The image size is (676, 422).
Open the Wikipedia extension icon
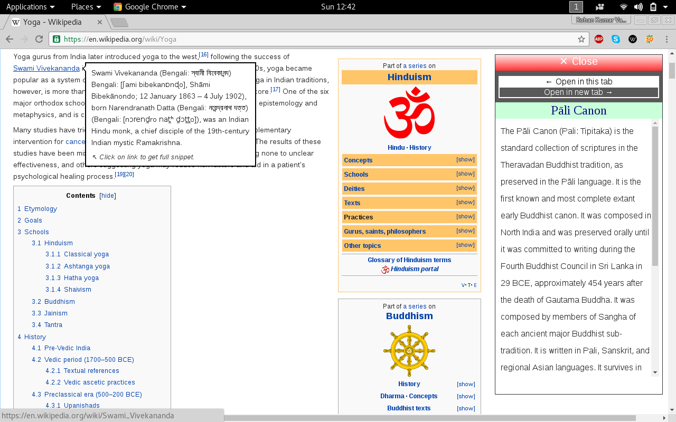click(632, 39)
